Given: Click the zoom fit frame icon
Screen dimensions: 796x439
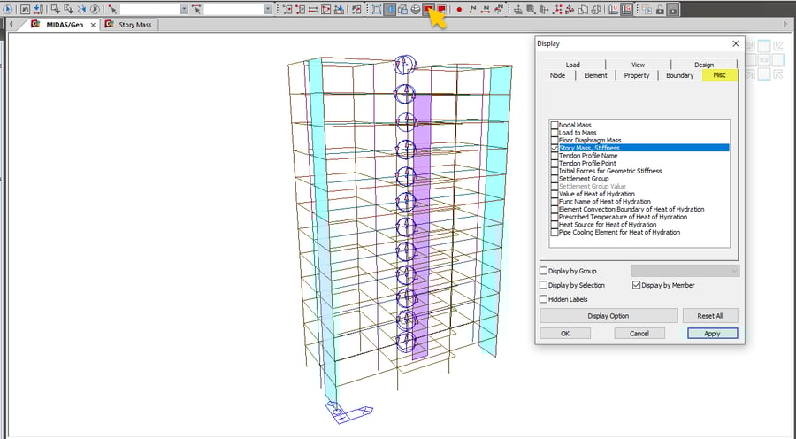Looking at the screenshot, I should pos(377,9).
